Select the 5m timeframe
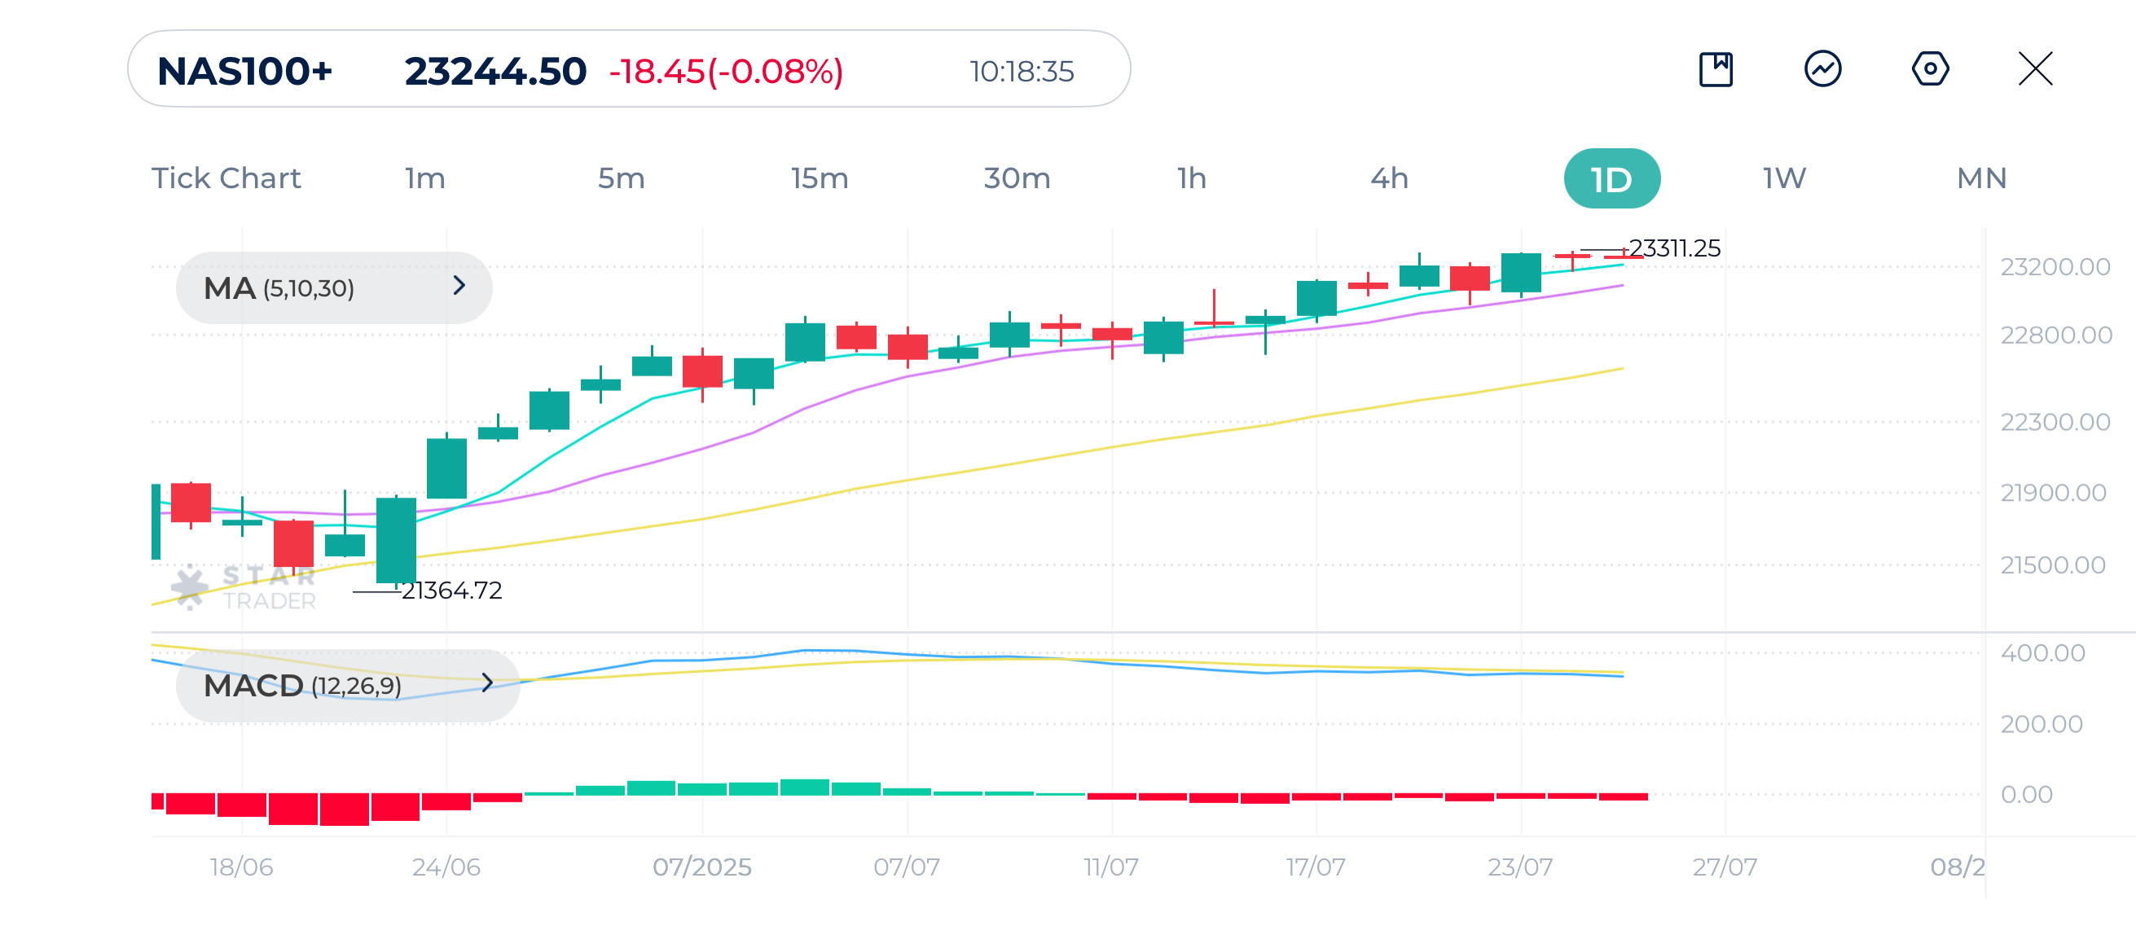Image resolution: width=2136 pixels, height=935 pixels. (621, 178)
